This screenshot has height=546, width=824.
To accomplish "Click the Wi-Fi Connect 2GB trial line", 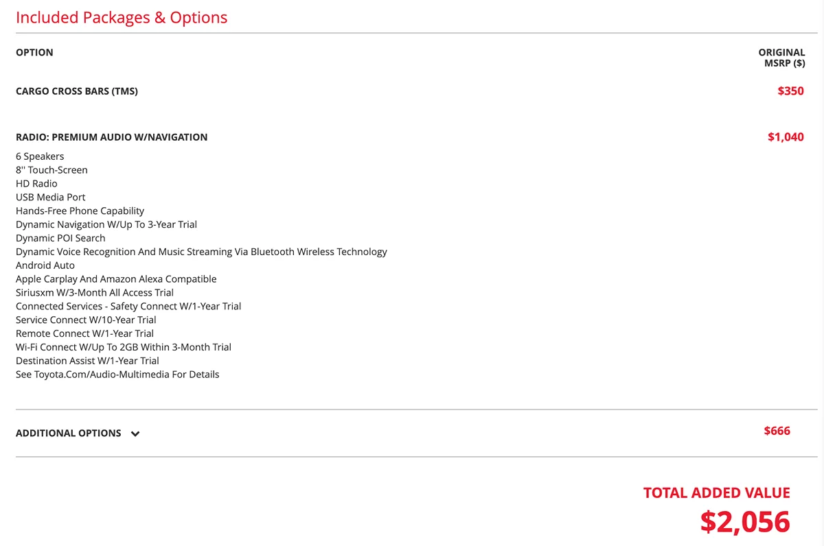I will coord(124,347).
